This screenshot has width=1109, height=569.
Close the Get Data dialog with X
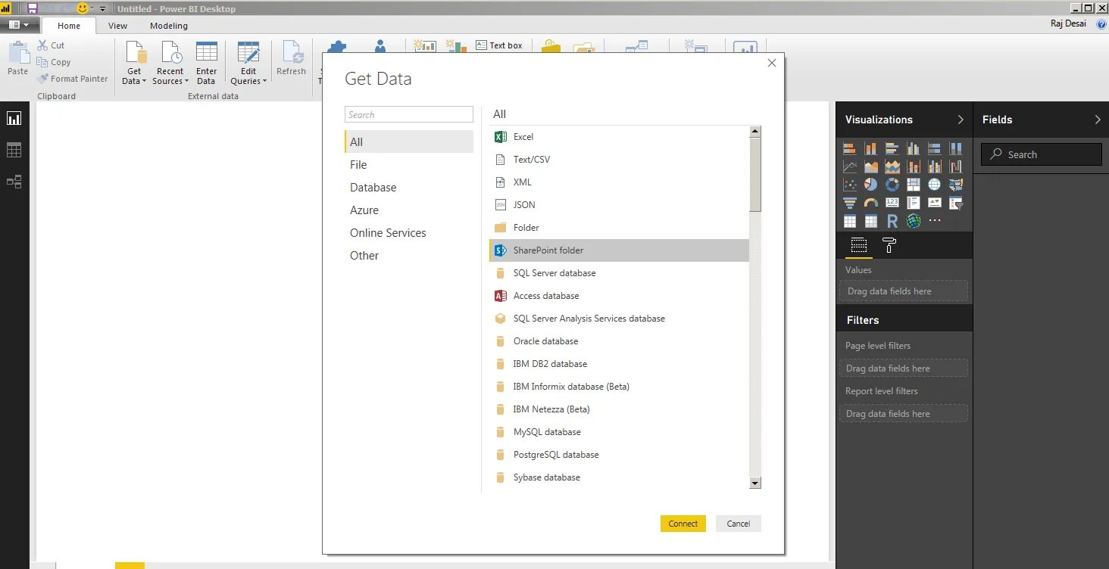pos(772,63)
